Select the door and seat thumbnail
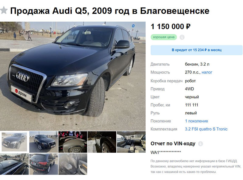Screen dimensions: 243x180 point(73,164)
